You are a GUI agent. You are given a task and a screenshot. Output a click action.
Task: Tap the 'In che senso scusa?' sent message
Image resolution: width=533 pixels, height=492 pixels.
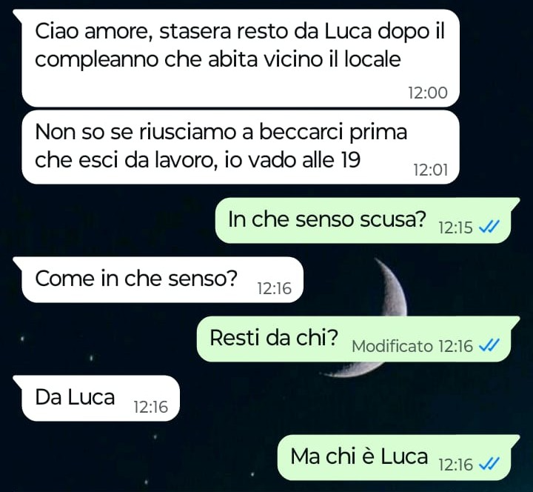tap(367, 220)
